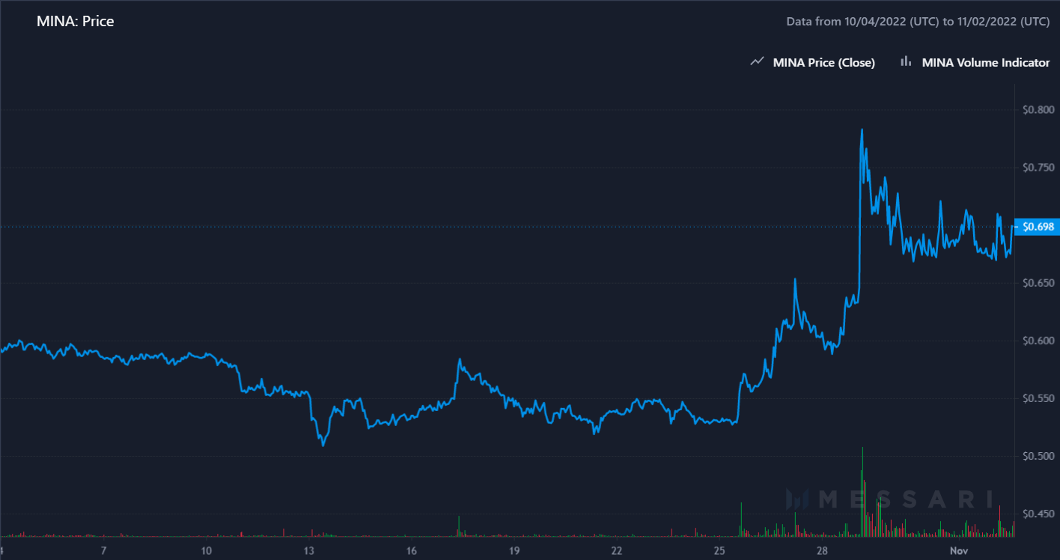Select the 13 marker on the date axis
Screen dimensions: 1060x560
point(309,551)
